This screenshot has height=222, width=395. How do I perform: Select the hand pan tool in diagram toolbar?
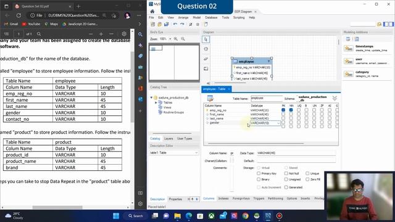pos(206,49)
